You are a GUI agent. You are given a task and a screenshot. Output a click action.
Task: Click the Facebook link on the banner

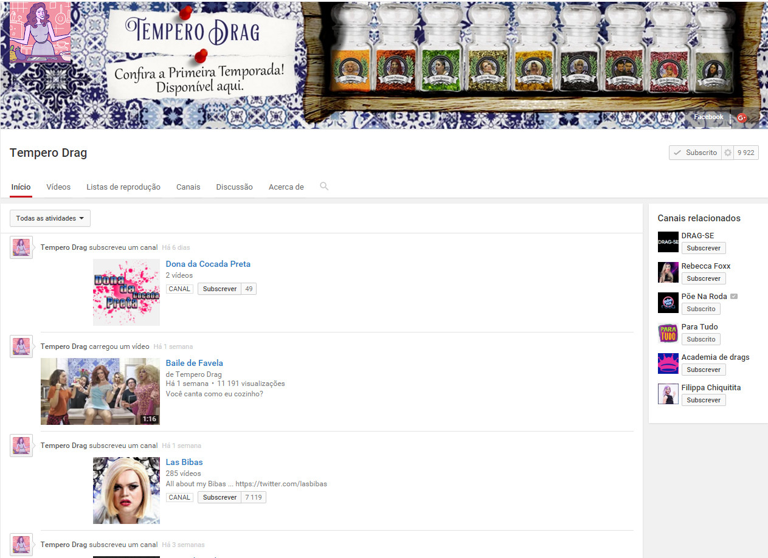pyautogui.click(x=708, y=117)
